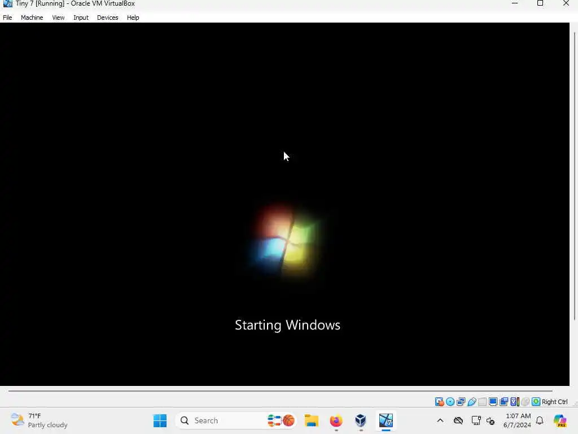Click the VirtualBox window horizontal scrollbar
Viewport: 578px width, 434px height.
[280, 391]
